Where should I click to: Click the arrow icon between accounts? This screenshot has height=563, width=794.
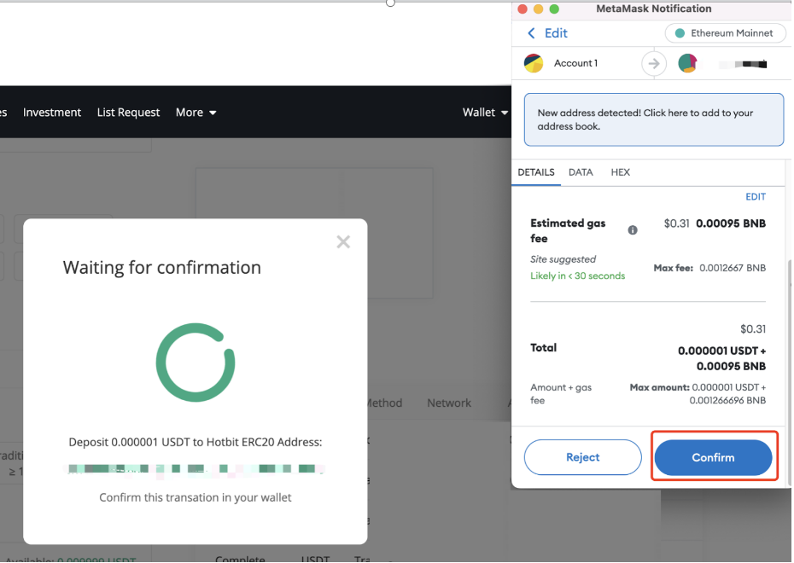[x=654, y=63]
